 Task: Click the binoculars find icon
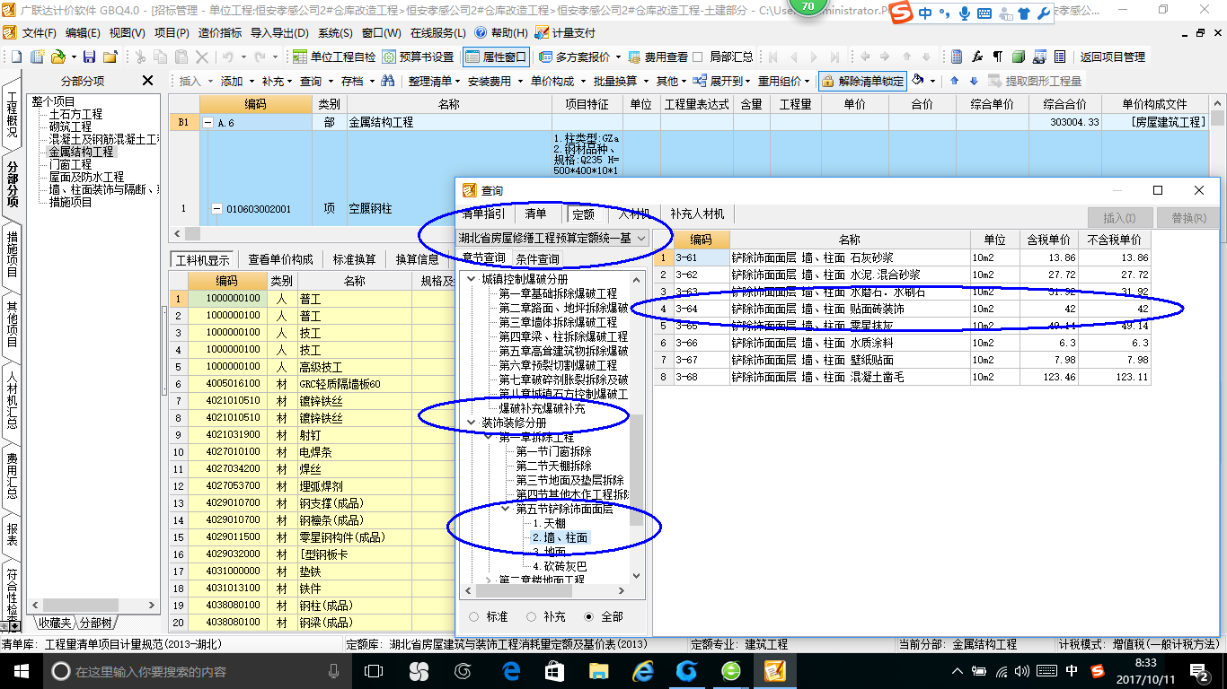click(x=388, y=81)
